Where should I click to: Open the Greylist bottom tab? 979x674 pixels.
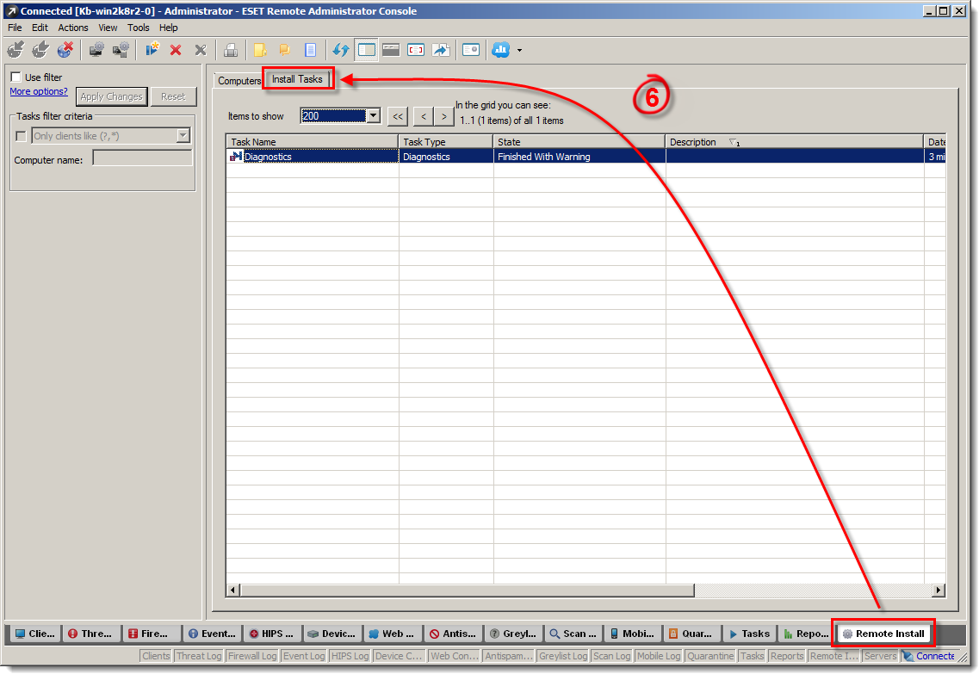(514, 634)
